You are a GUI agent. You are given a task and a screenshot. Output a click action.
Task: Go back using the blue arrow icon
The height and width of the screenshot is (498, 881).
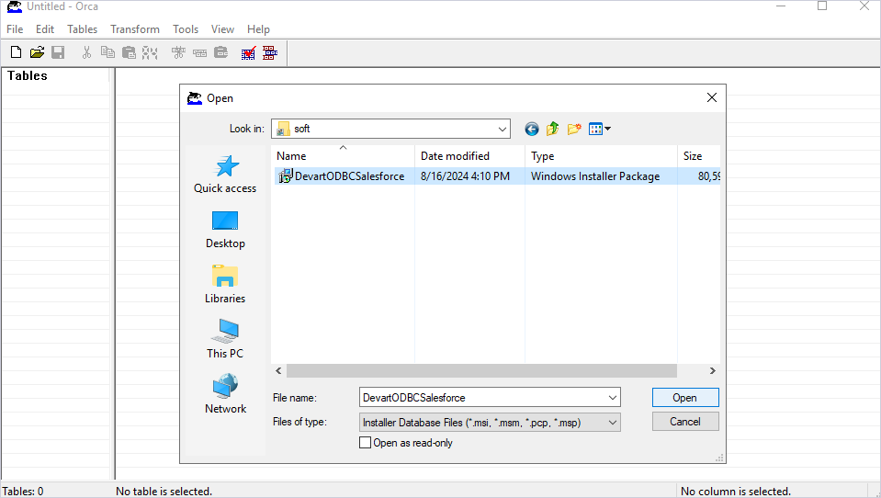[x=532, y=130]
